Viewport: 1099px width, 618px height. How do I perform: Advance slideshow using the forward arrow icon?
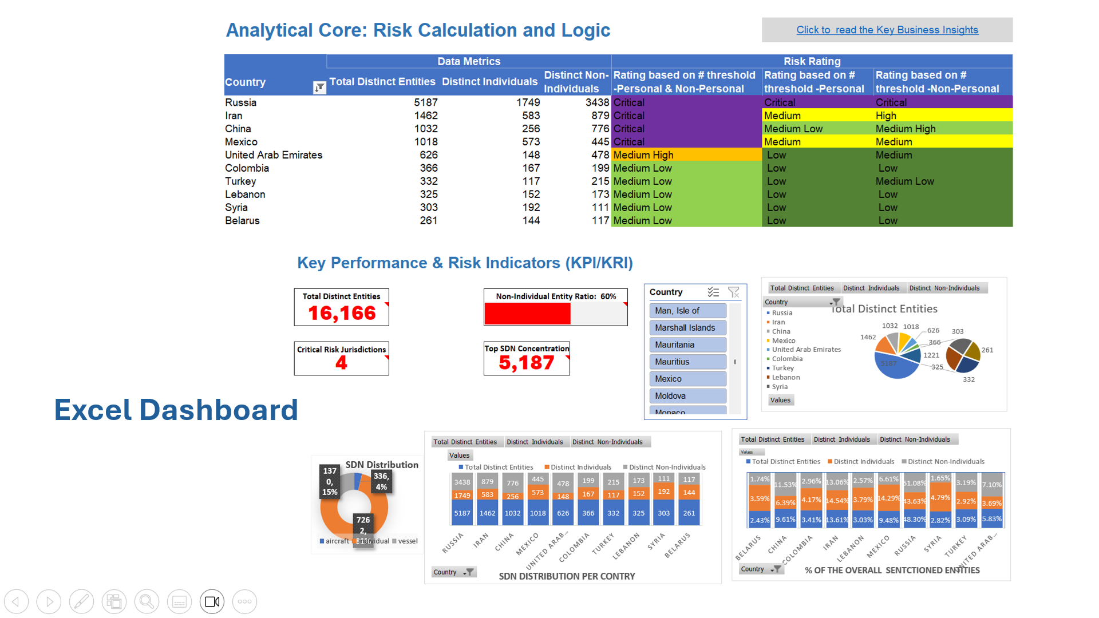49,601
